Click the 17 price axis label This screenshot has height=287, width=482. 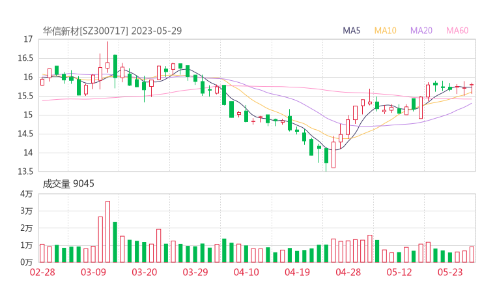point(28,39)
